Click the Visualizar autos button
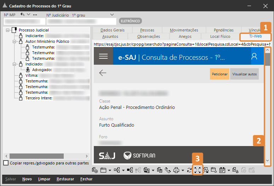Screen dimensions: 274x186 coord(244,74)
